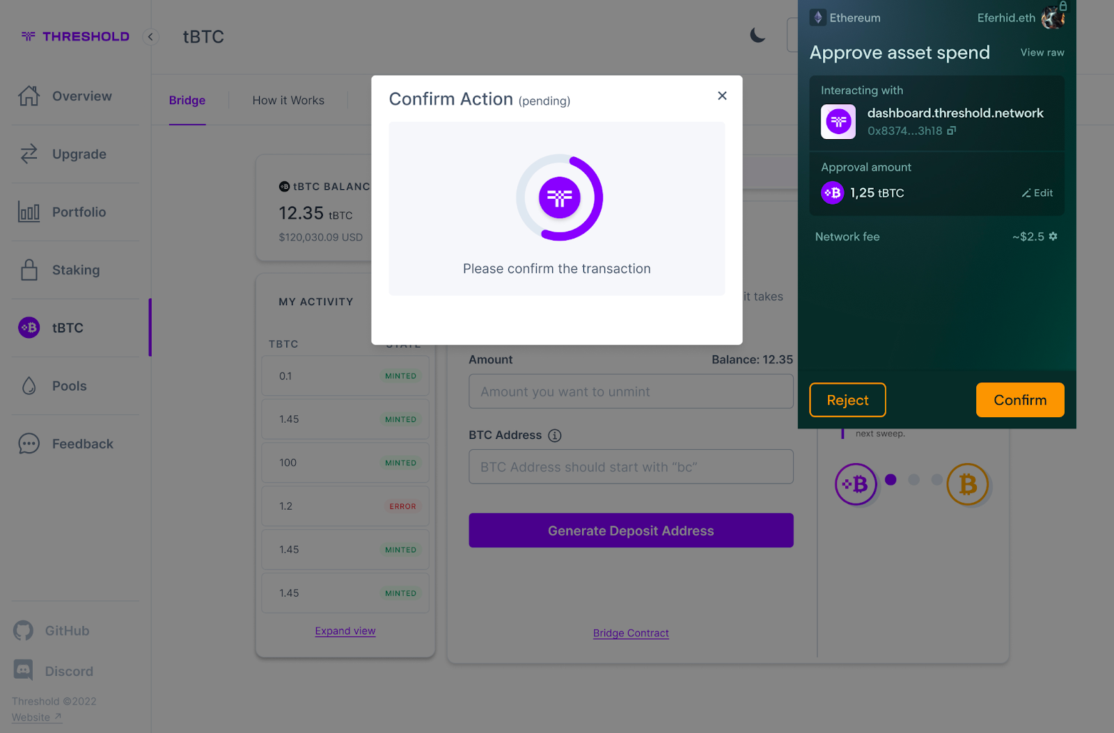Focus the BTC Address input field

(x=631, y=467)
